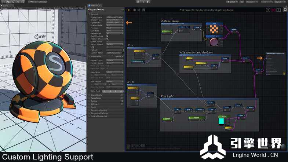
Task: Expand the Rendering Options section
Action: tap(99, 110)
